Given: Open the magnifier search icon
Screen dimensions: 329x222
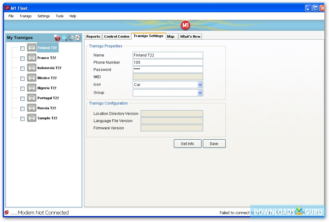Looking at the screenshot, I should (64, 38).
